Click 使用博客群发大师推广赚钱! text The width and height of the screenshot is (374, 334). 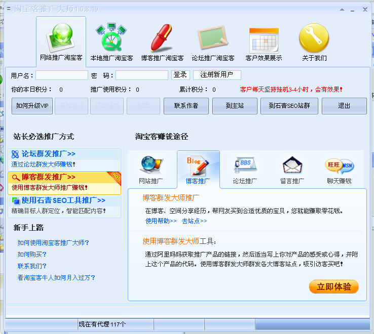(x=50, y=187)
